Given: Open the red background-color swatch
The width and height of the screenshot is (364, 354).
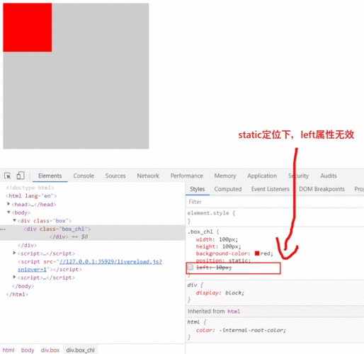Looking at the screenshot, I should click(257, 253).
